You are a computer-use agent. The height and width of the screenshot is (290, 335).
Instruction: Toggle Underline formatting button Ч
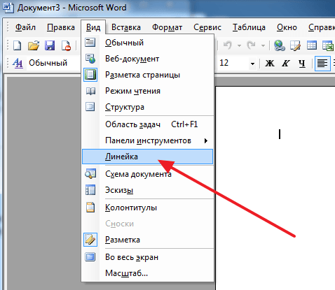click(x=302, y=63)
